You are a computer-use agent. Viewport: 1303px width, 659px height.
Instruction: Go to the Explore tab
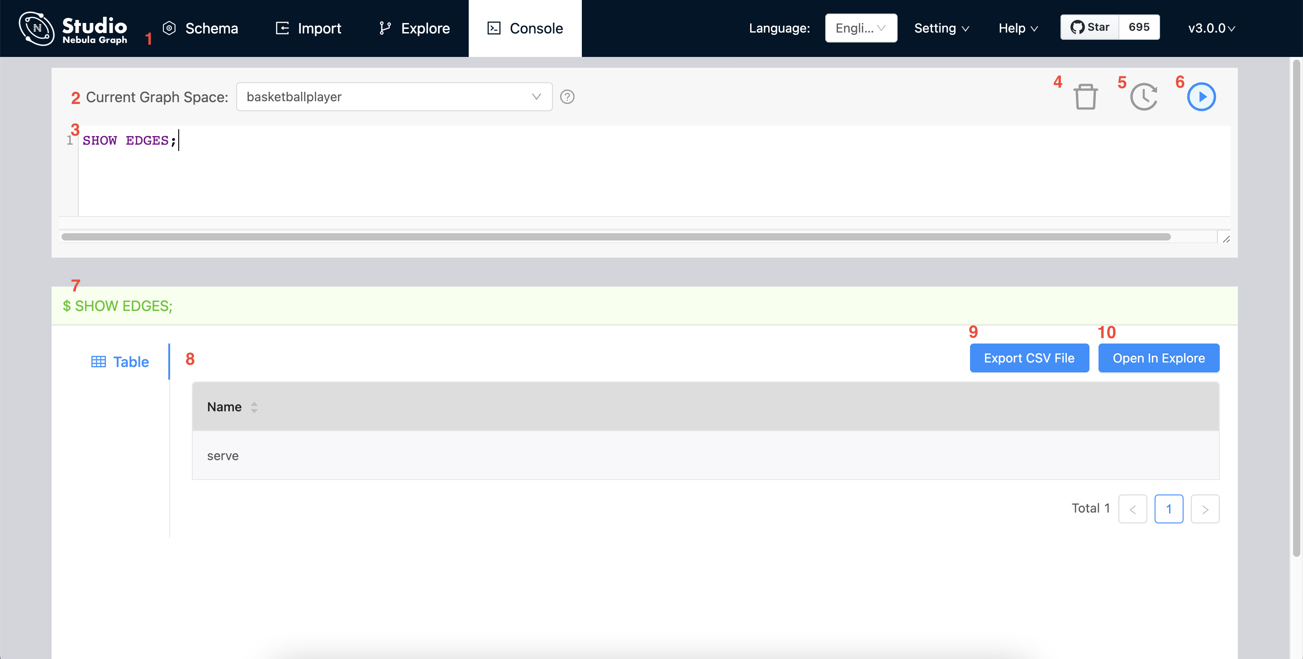pos(414,28)
